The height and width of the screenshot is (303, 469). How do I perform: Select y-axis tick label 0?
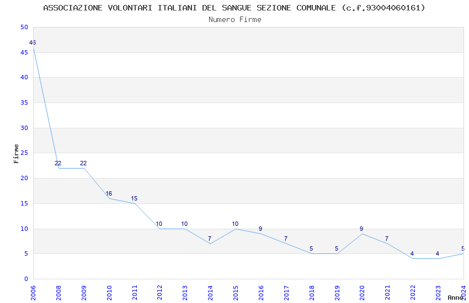coord(26,279)
